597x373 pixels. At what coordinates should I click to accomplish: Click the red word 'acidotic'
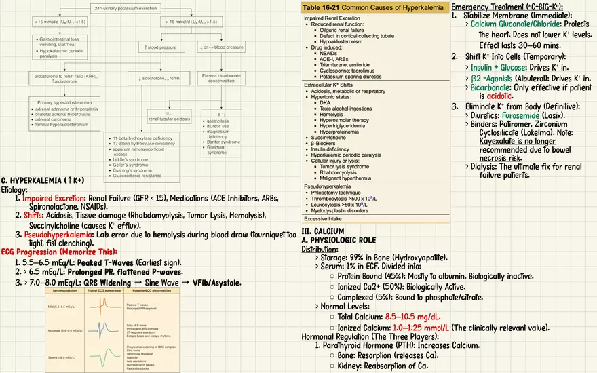[x=499, y=96]
